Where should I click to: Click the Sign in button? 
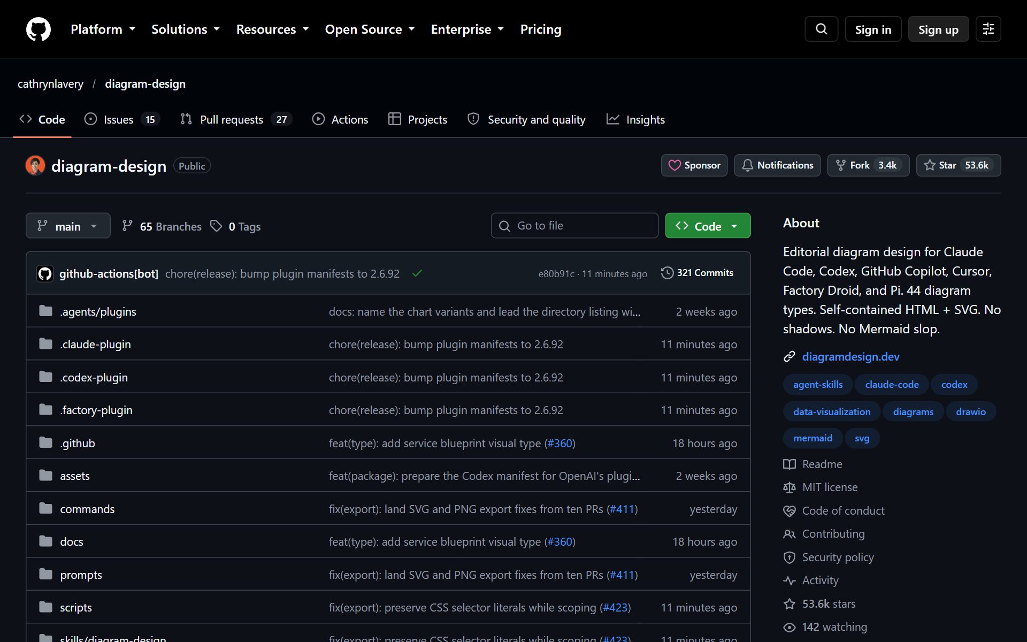(x=873, y=29)
